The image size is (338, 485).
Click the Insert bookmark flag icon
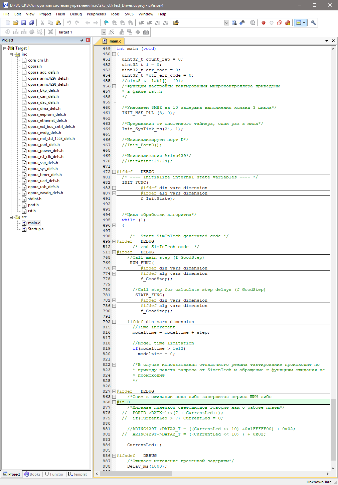pyautogui.click(x=106, y=23)
